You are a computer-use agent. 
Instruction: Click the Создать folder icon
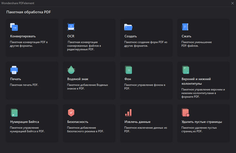click(128, 27)
